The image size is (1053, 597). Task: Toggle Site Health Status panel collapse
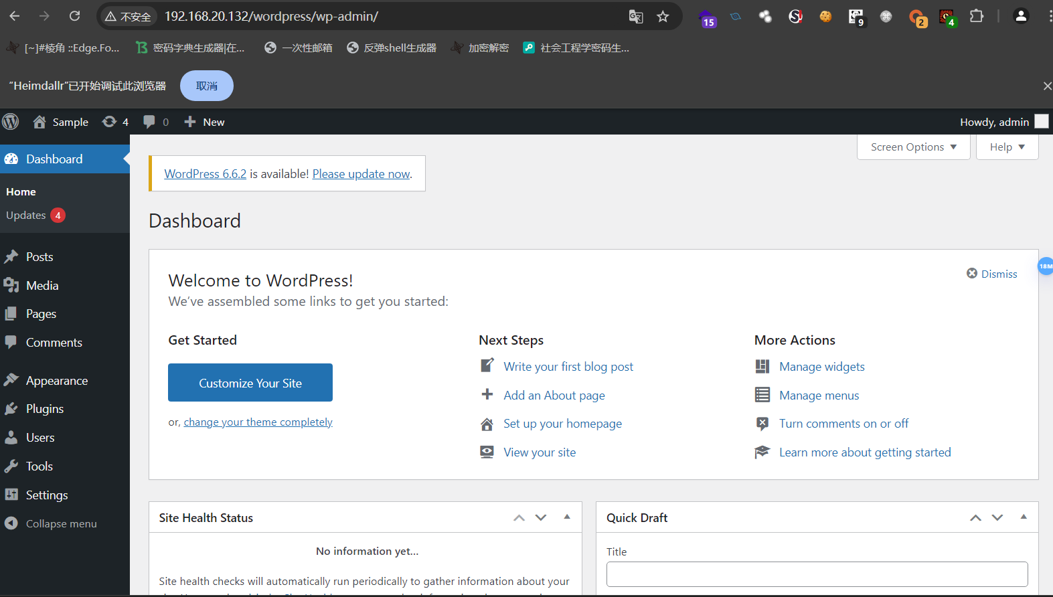pos(567,517)
